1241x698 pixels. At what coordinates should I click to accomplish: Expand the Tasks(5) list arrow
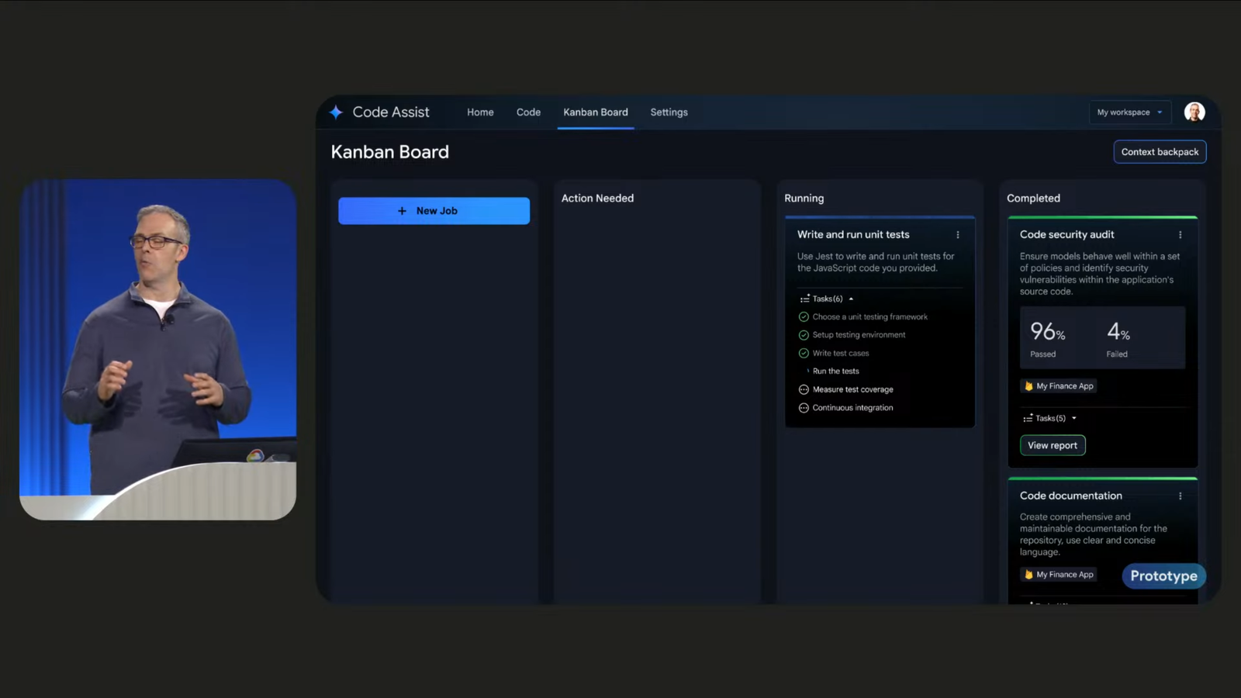(x=1074, y=419)
